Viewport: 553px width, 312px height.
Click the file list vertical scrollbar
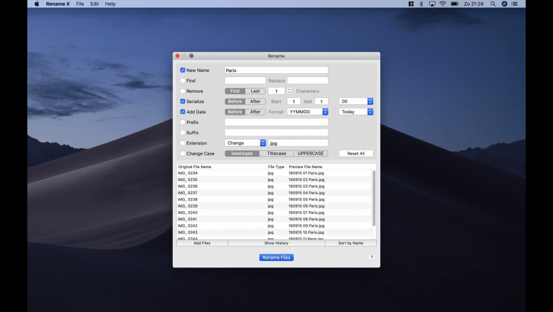[x=374, y=198]
